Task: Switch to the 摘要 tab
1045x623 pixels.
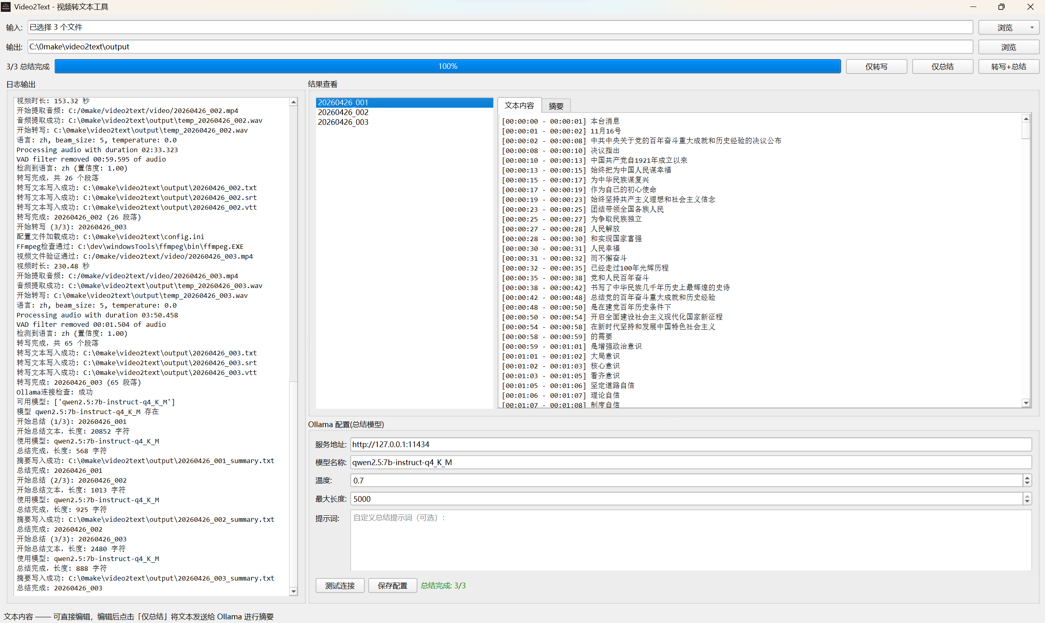Action: 555,106
